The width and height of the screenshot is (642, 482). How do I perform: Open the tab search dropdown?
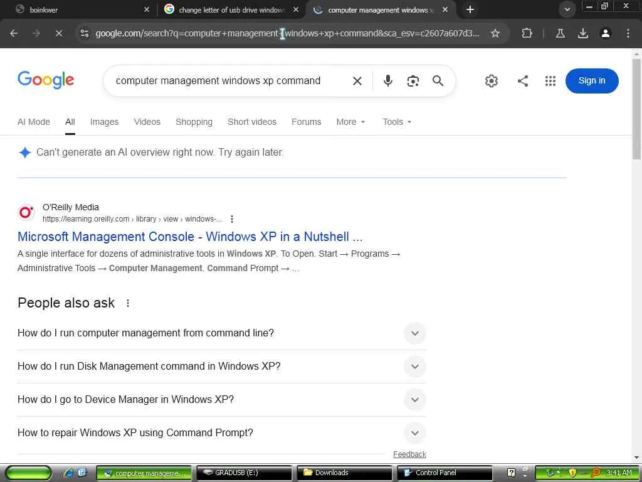(x=567, y=9)
